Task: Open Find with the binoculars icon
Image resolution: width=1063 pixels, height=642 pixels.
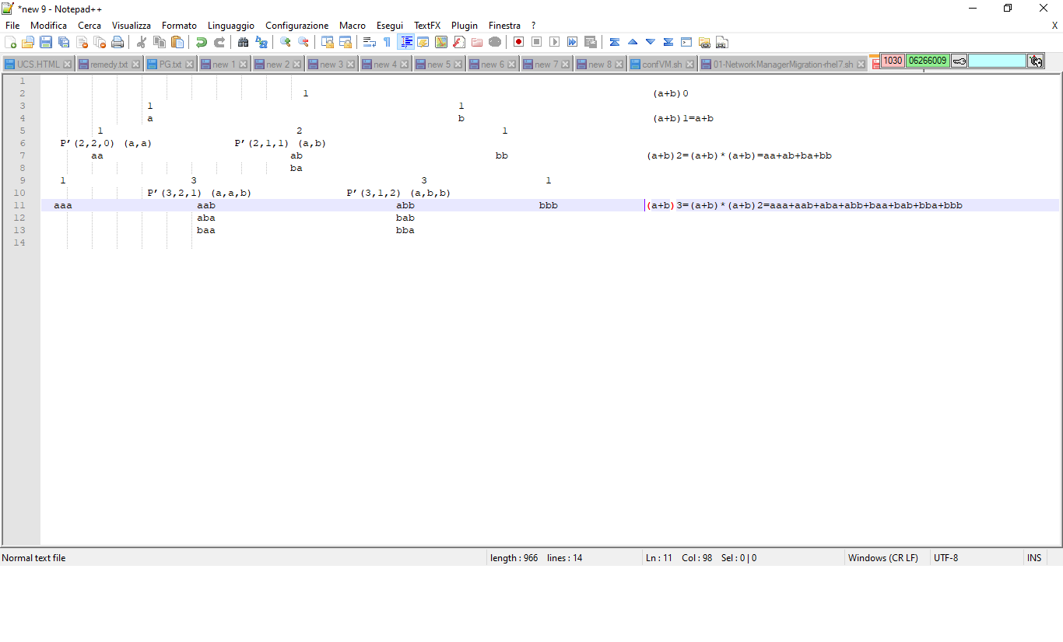Action: 244,42
